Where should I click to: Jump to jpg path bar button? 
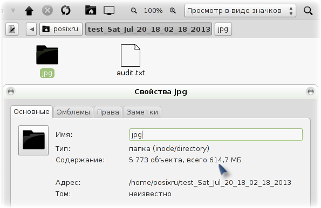(x=223, y=29)
